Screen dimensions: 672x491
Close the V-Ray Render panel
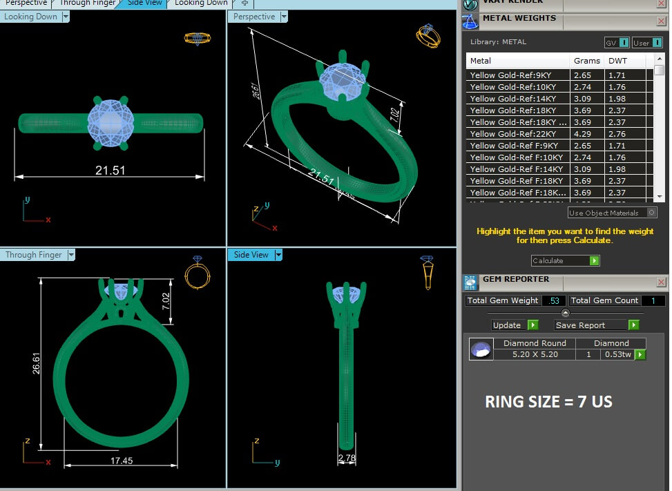(661, 4)
